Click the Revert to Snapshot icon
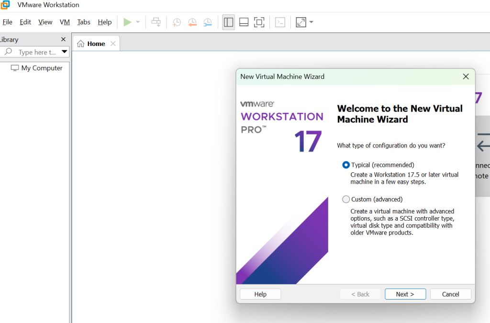This screenshot has width=490, height=323. [x=192, y=22]
